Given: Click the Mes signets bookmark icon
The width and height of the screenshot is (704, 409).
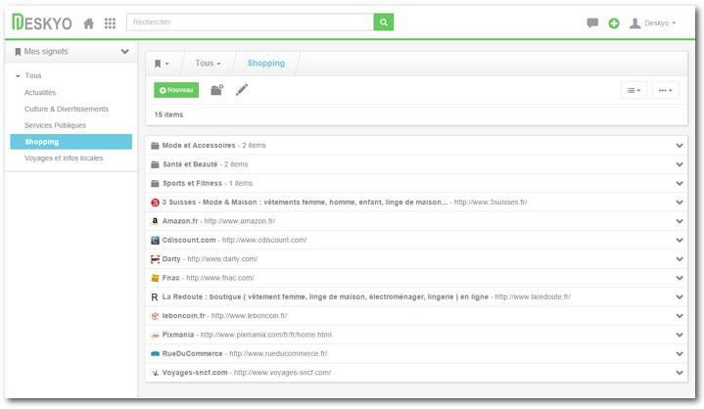Looking at the screenshot, I should tap(18, 52).
